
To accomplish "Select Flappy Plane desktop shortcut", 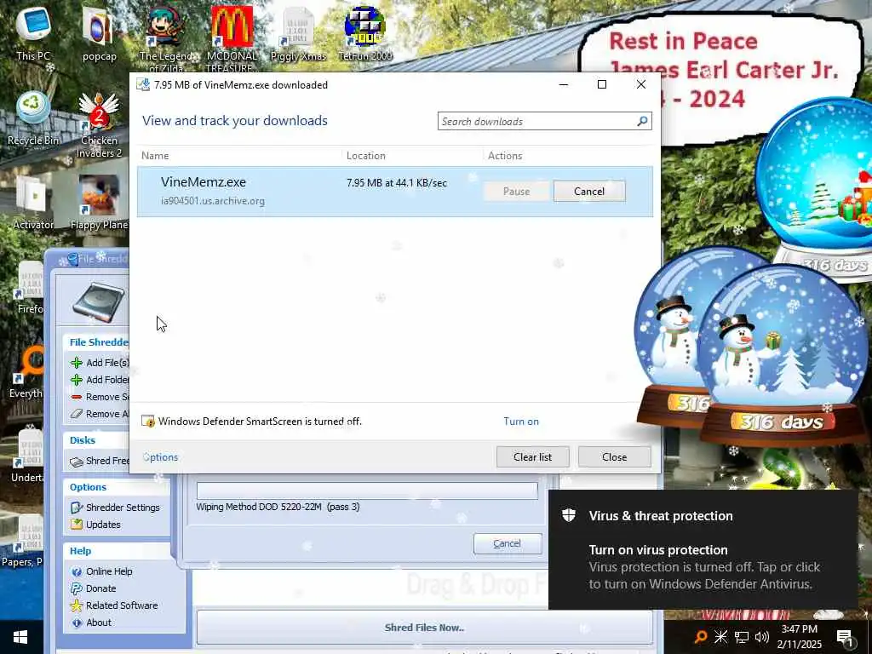I will point(99,203).
